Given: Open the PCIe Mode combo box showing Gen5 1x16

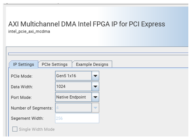Looking at the screenshot, I should (77, 76).
